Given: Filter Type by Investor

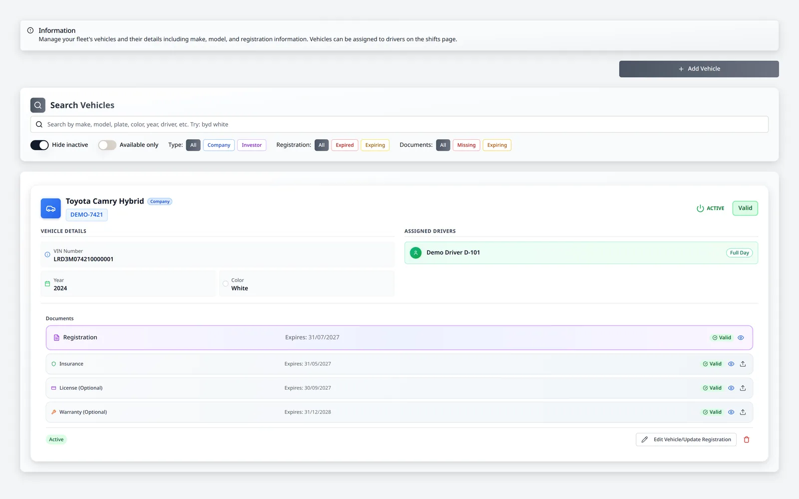Looking at the screenshot, I should [x=252, y=145].
